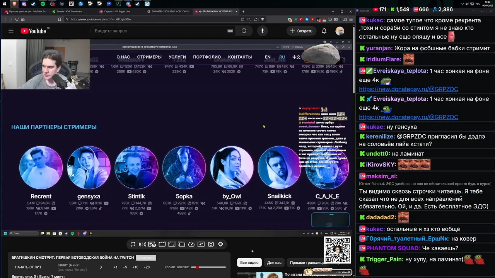Click username PHANTOM SQUAD in AxelChat

[x=393, y=248]
